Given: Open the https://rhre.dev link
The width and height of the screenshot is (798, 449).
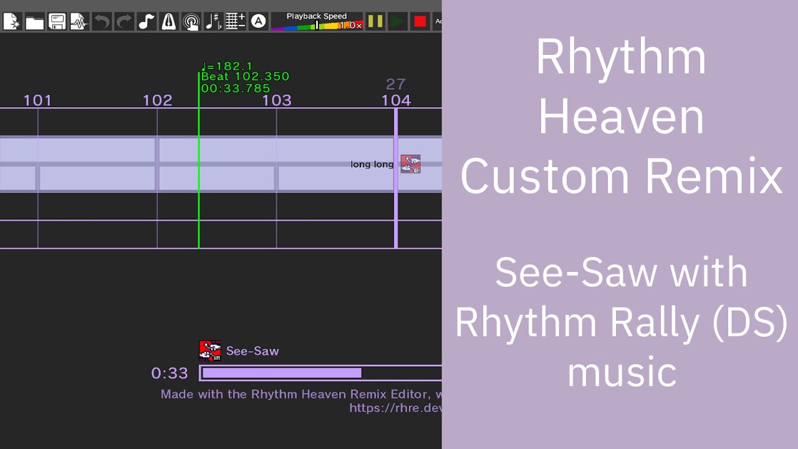Looking at the screenshot, I should [395, 408].
